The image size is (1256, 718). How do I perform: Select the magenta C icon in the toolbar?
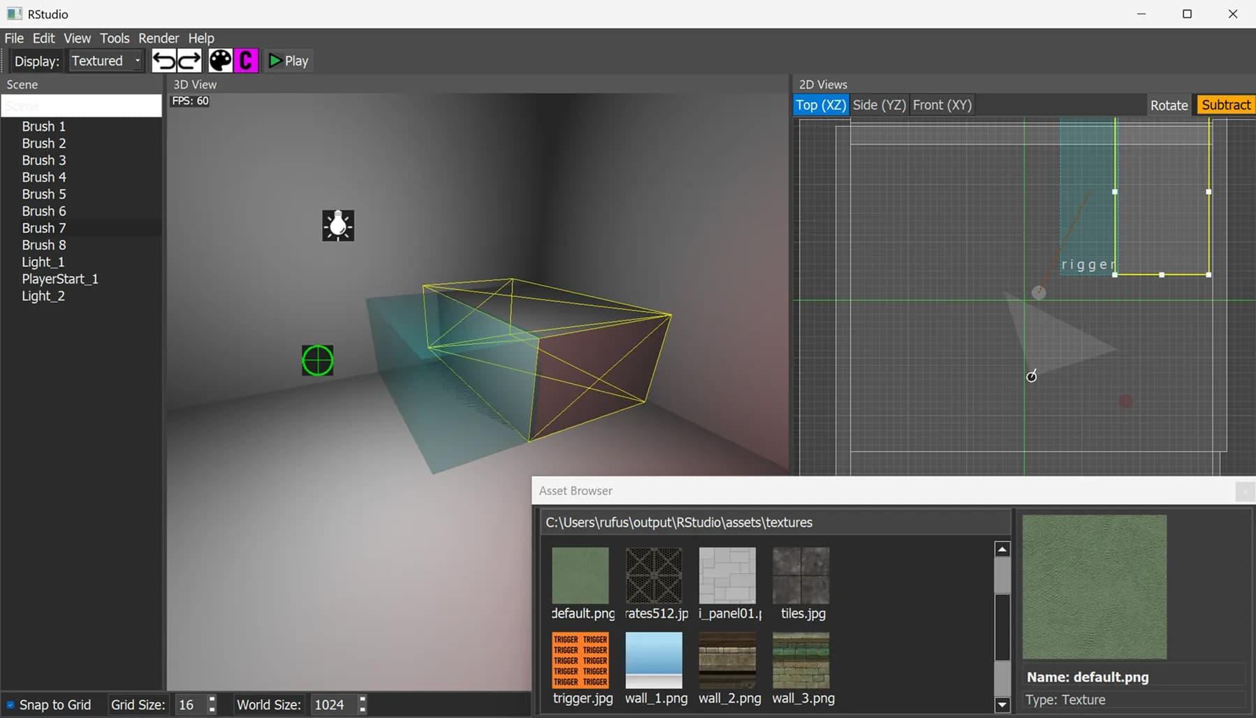(245, 60)
